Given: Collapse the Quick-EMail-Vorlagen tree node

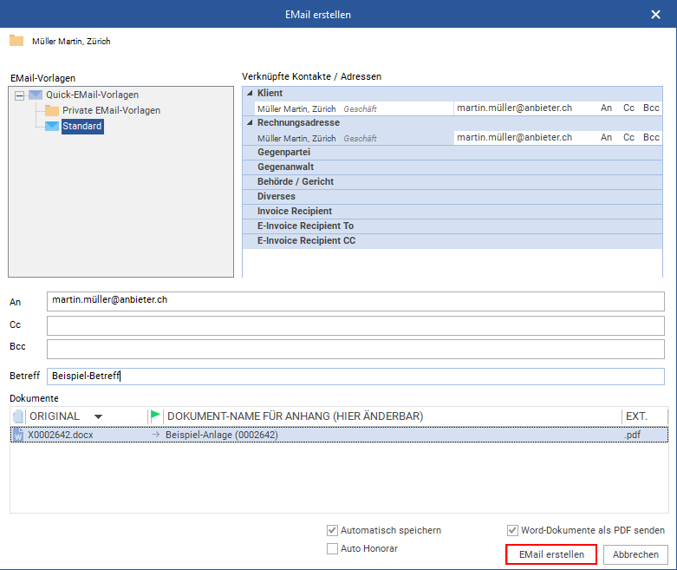Looking at the screenshot, I should pyautogui.click(x=19, y=95).
